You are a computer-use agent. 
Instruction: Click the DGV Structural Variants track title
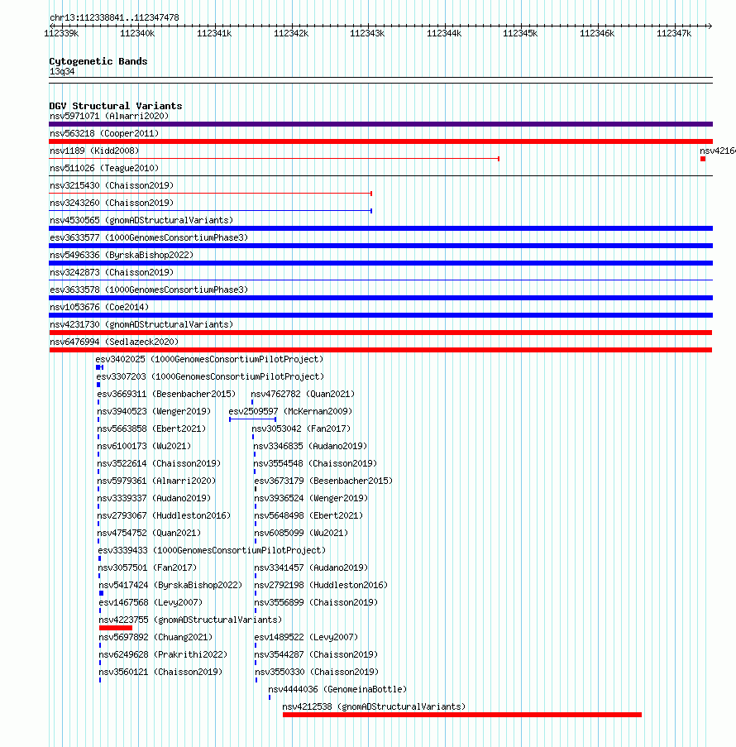tap(116, 106)
